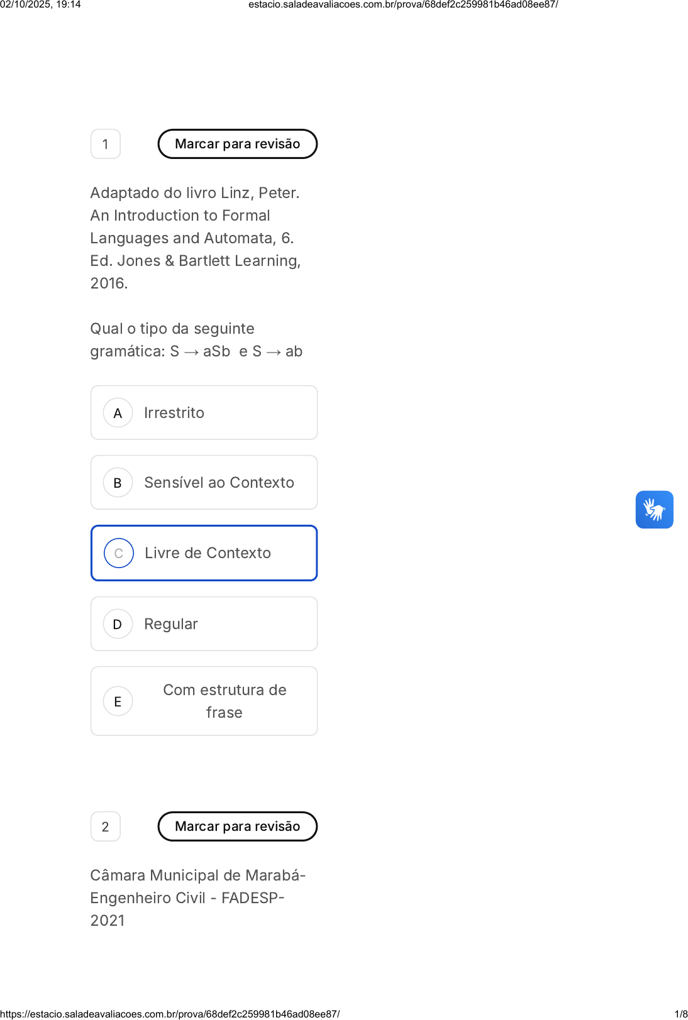
Task: Click the letter B option circle
Action: coord(118,483)
